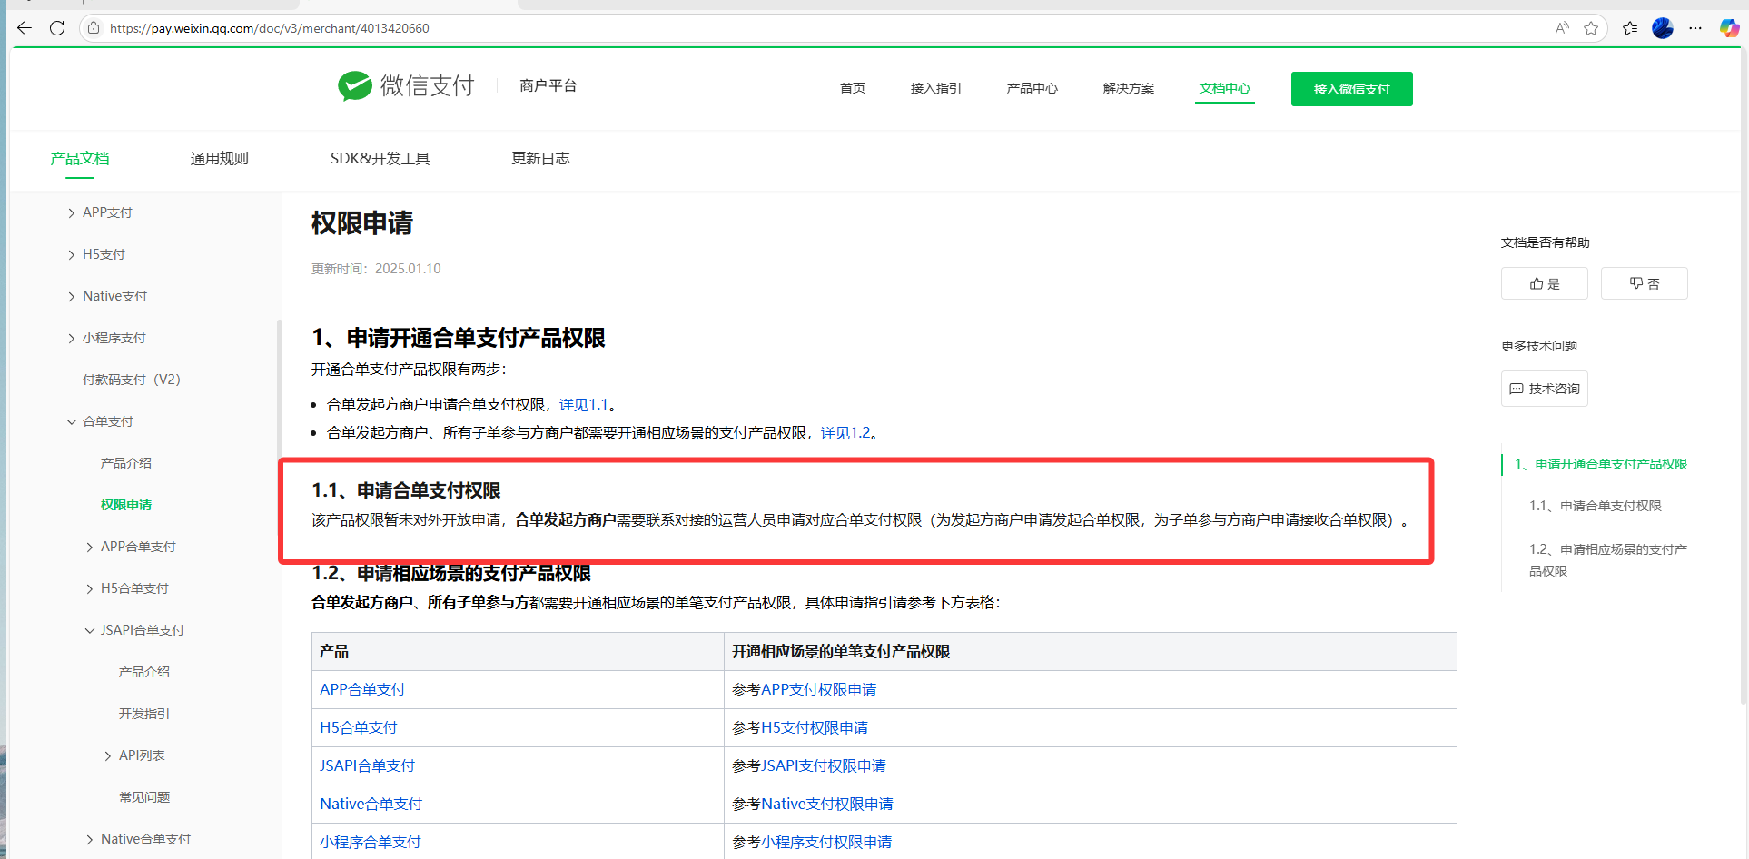Open 小程序支付权限申请 link
1749x859 pixels.
[x=826, y=842]
